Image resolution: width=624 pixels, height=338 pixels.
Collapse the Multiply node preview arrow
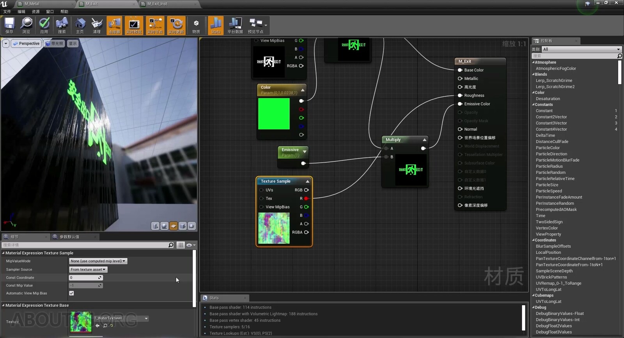pyautogui.click(x=424, y=140)
